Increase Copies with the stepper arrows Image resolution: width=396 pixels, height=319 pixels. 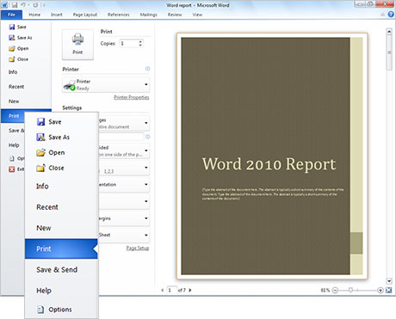click(140, 41)
